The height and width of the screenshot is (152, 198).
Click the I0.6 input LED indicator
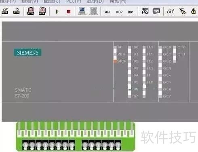(x=129, y=87)
